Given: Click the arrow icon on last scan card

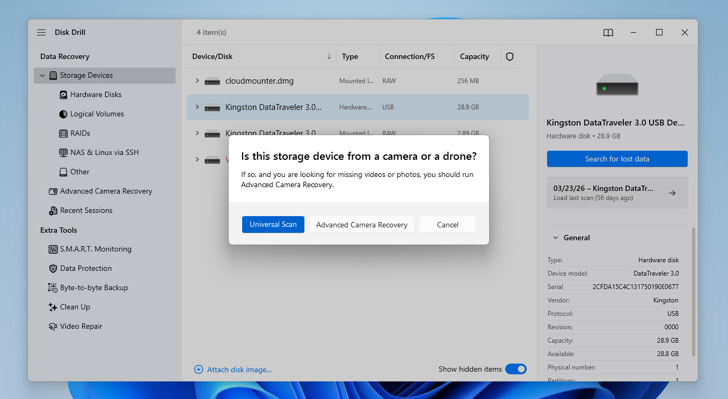Looking at the screenshot, I should click(x=672, y=193).
